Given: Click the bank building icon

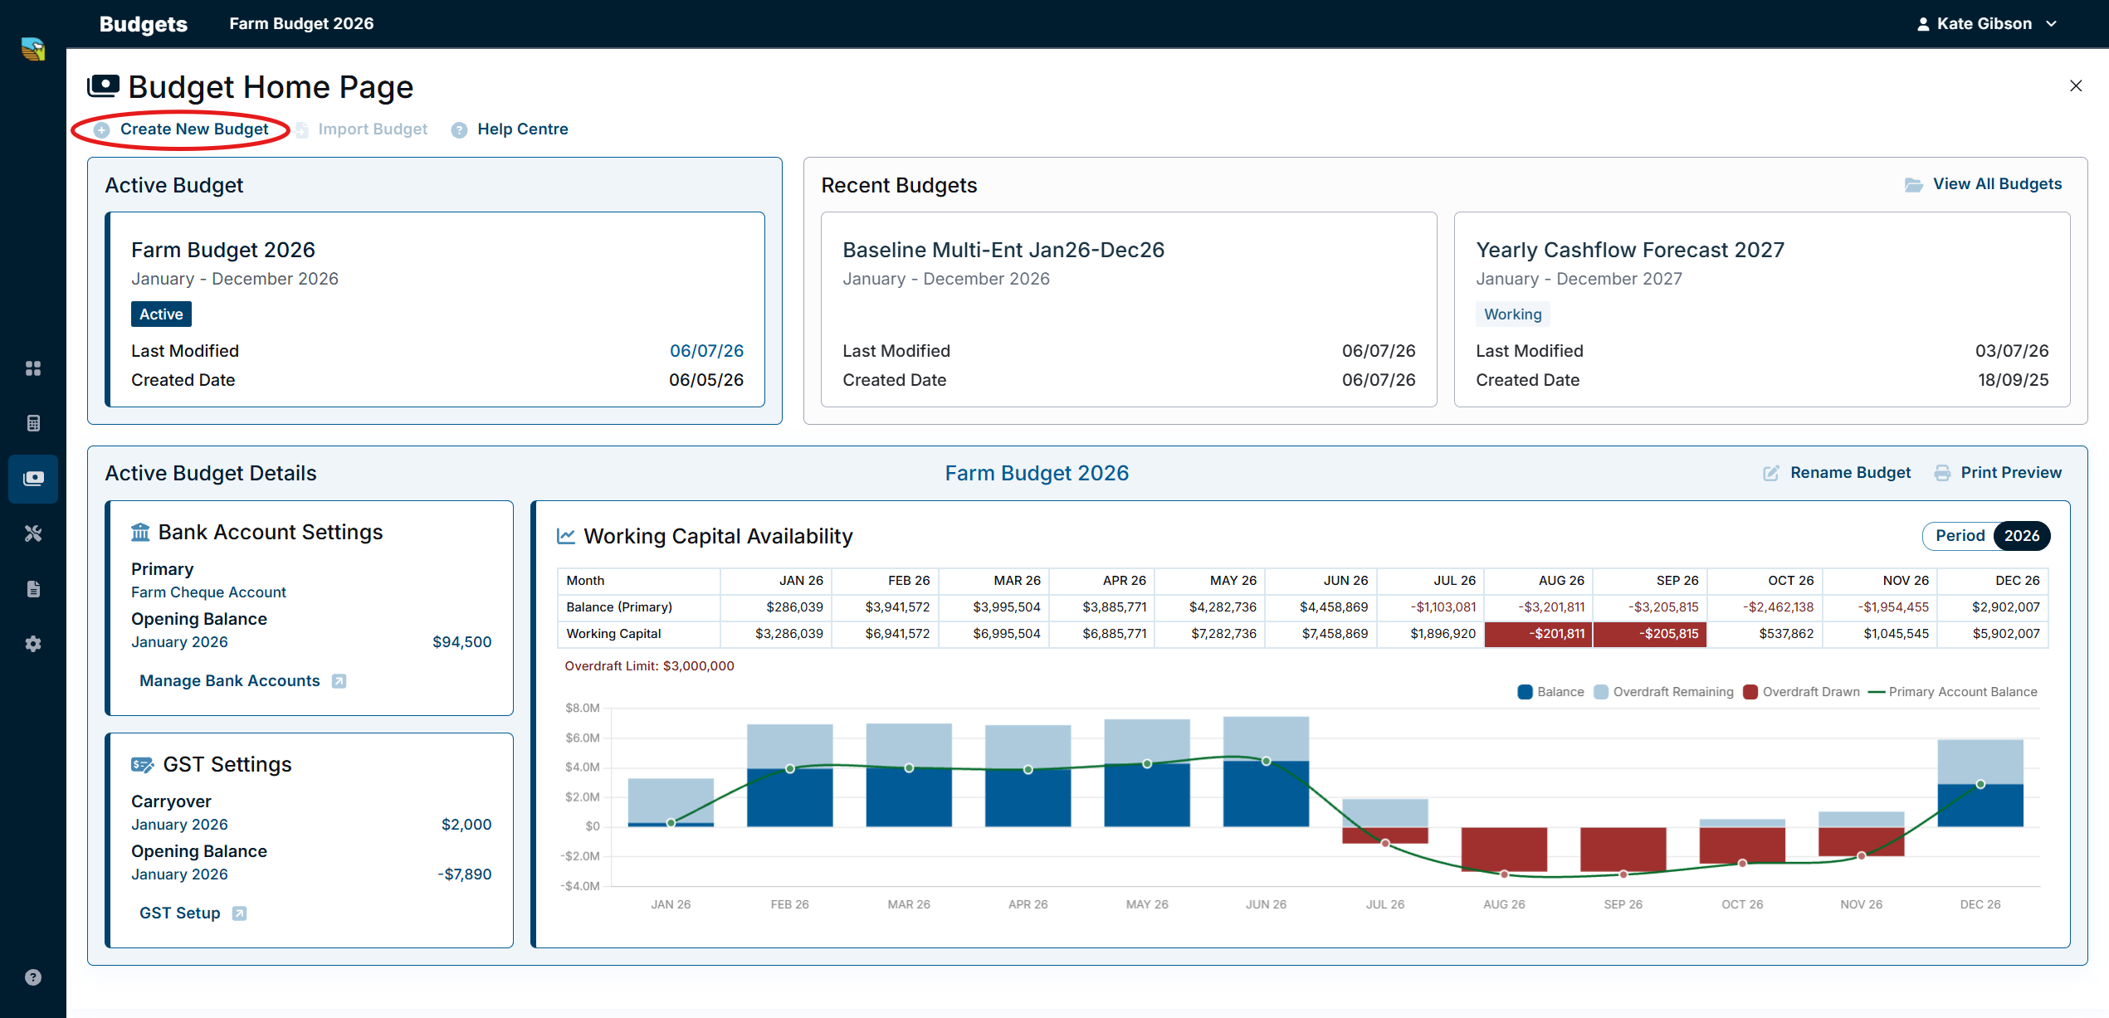Looking at the screenshot, I should coord(140,532).
